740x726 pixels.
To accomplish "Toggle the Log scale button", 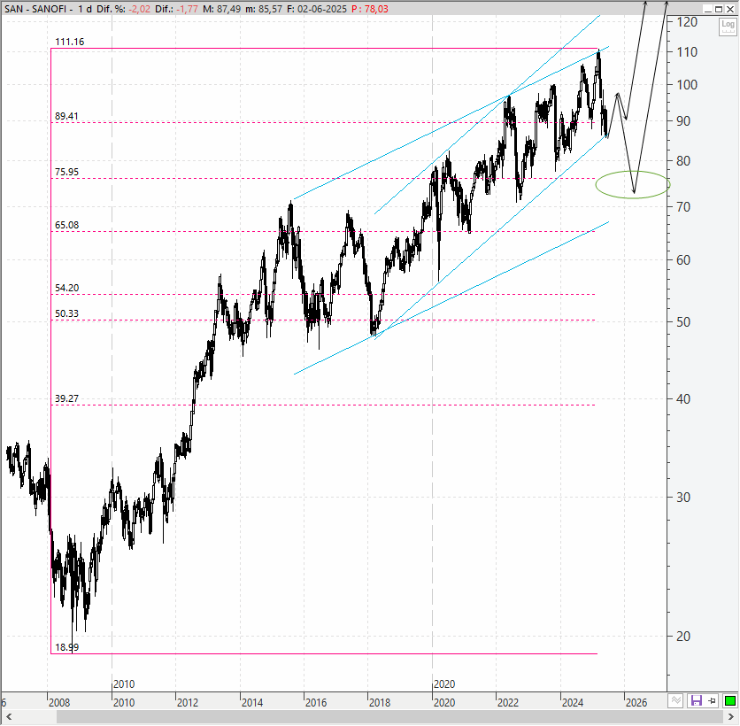I will click(728, 26).
